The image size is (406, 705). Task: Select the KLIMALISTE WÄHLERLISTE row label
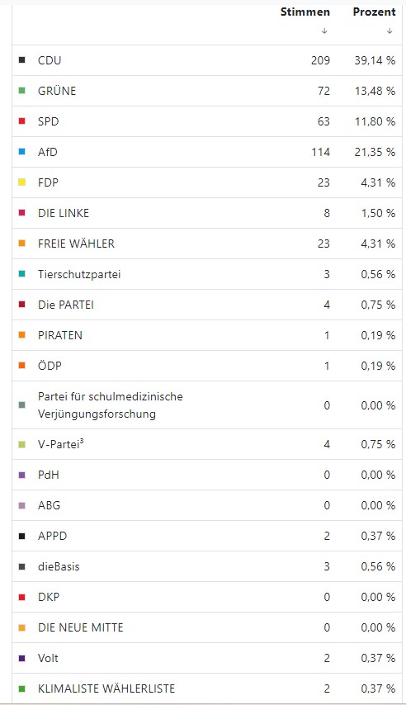[106, 688]
